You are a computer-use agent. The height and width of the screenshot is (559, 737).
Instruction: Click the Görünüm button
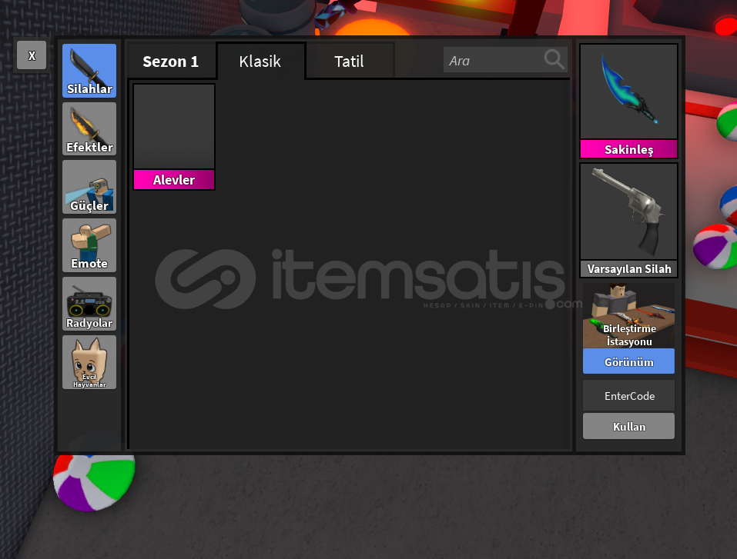pyautogui.click(x=629, y=361)
